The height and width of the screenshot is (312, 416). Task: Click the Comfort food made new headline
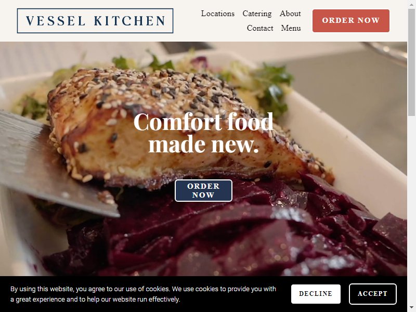pos(203,133)
